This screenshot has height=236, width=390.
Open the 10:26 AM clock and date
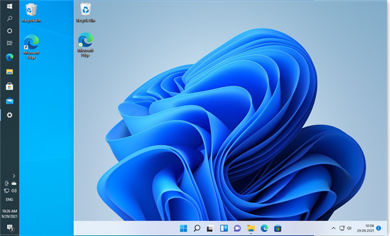click(x=10, y=214)
